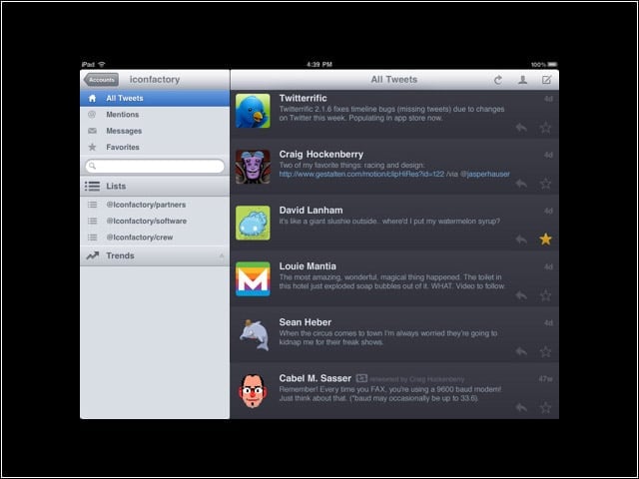Click Louie Mantia's rainbow M avatar
Viewport: 639px width, 479px height.
pos(253,278)
